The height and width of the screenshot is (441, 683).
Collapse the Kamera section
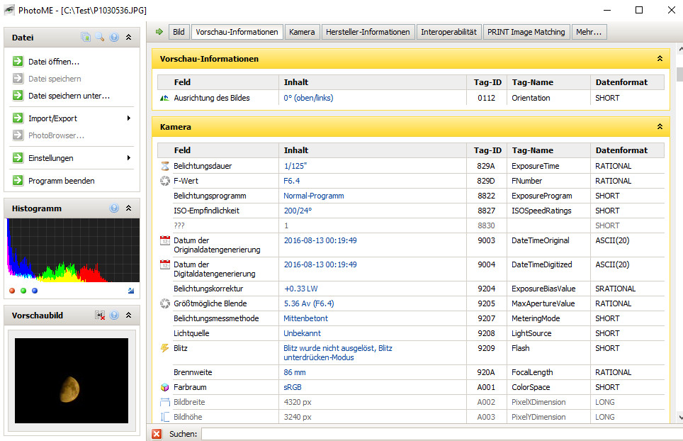[x=660, y=127]
